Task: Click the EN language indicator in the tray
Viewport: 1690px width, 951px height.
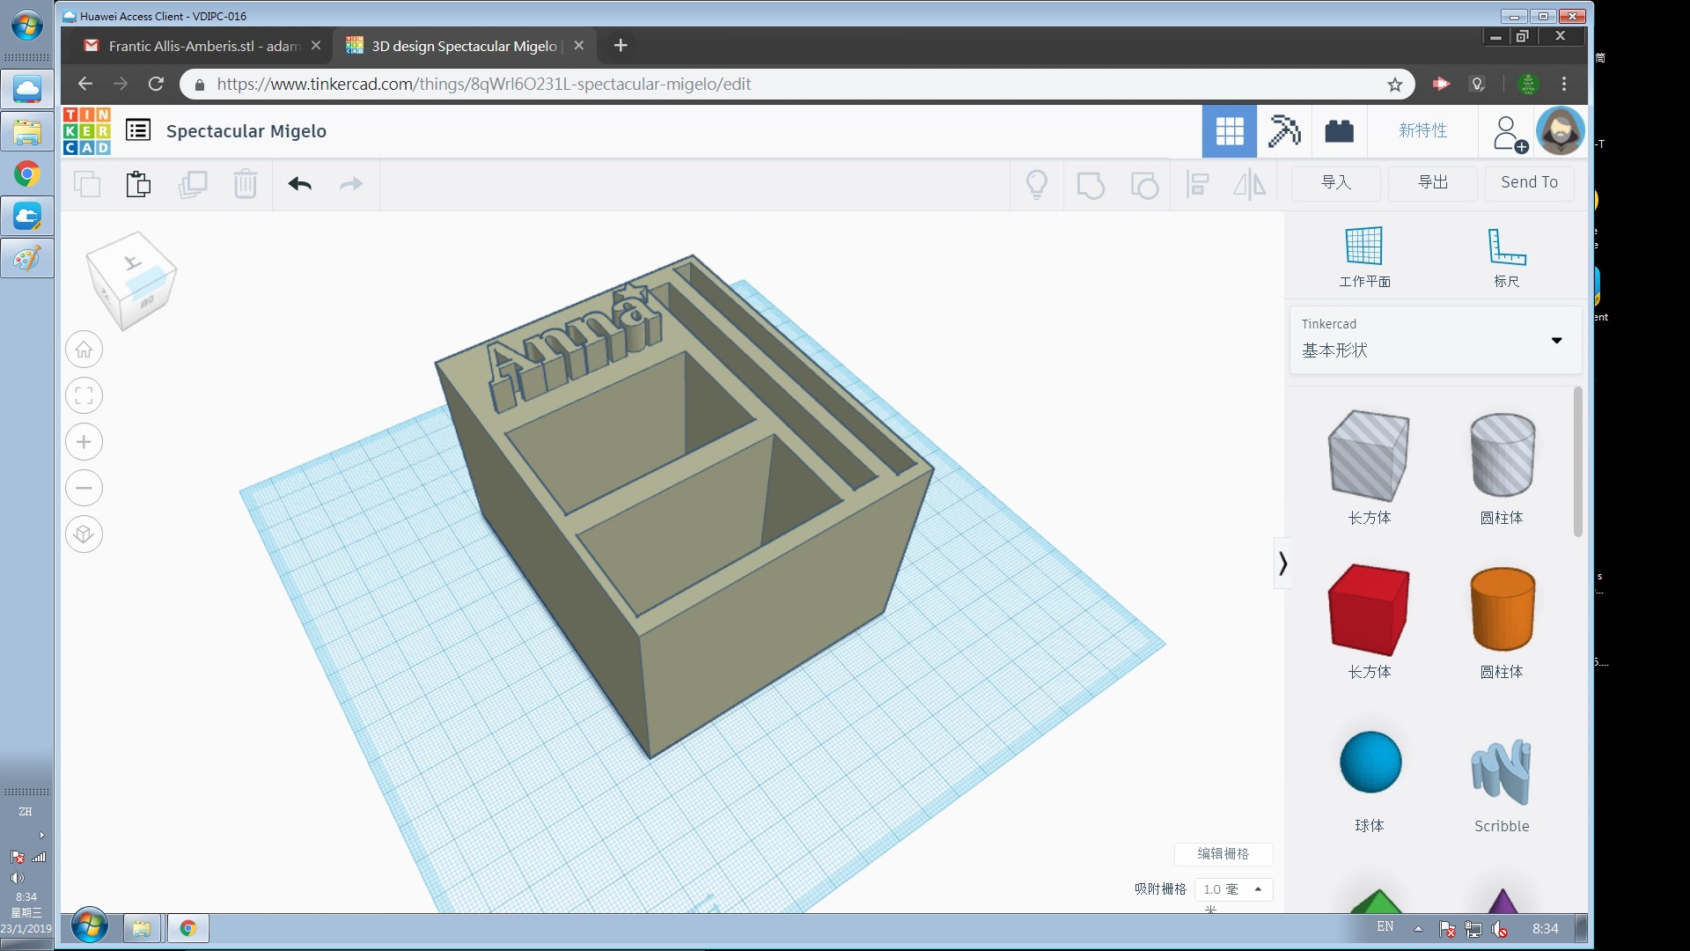Action: coord(1385,926)
